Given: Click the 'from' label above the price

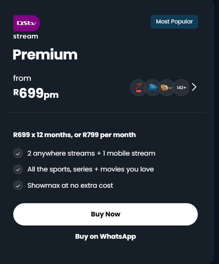Looking at the screenshot, I should [x=22, y=78].
